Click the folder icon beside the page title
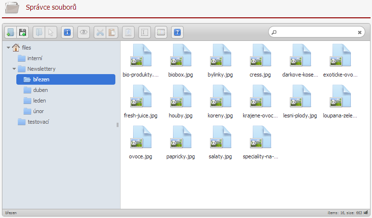The width and height of the screenshot is (372, 218). [x=12, y=7]
